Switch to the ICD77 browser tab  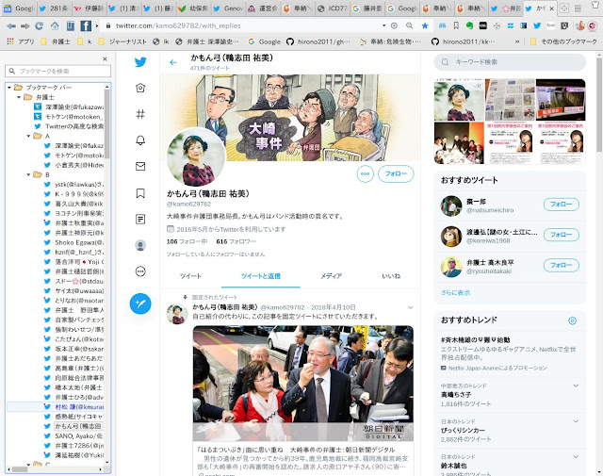333,8
